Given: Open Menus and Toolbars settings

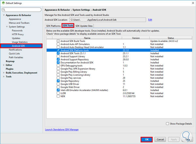Looking at the screenshot, I should [19, 23].
